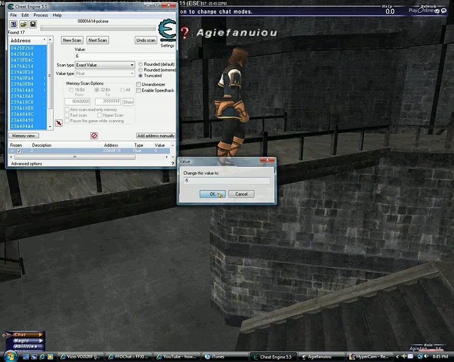Click Add address manually
Image resolution: width=454 pixels, height=362 pixels.
point(156,136)
